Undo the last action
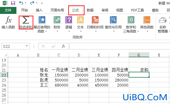This screenshot has width=170, height=104. pyautogui.click(x=21, y=3)
